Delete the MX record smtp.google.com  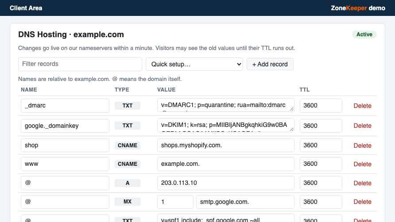362,202
